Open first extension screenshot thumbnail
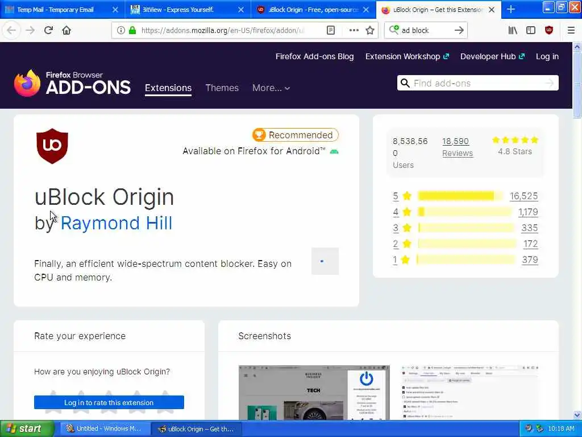Viewport: 582px width, 437px height. 314,393
